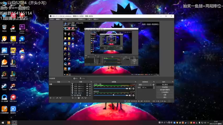Open the 视图(V) menu in OBS

[64, 19]
